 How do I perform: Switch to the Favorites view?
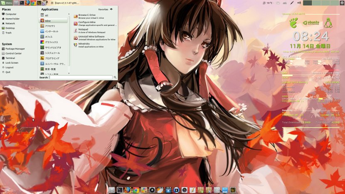click(x=106, y=9)
